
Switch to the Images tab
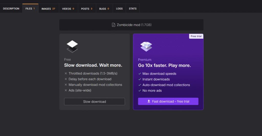point(48,9)
